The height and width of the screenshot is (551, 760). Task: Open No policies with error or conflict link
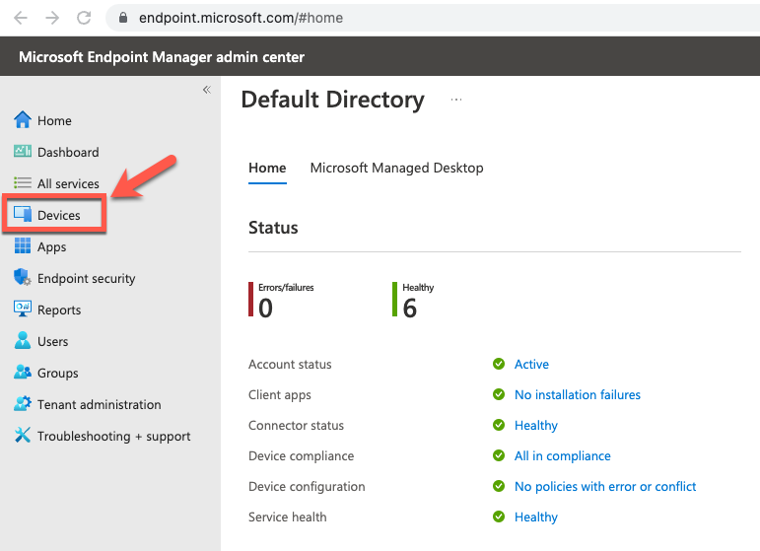[605, 487]
